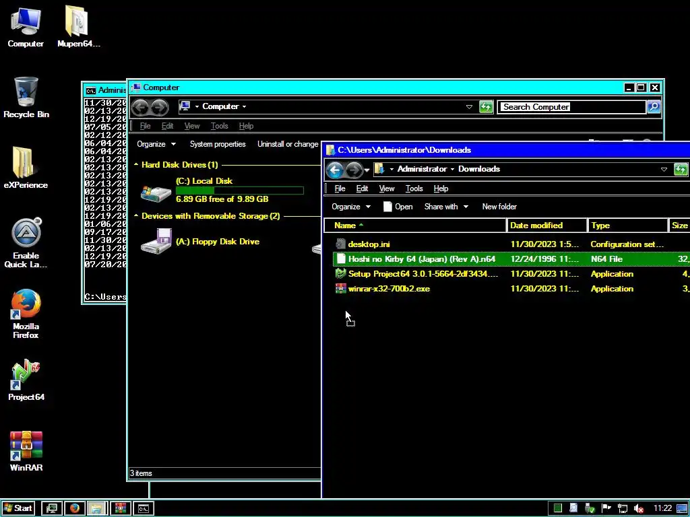Click the muted volume tray icon

coord(639,509)
